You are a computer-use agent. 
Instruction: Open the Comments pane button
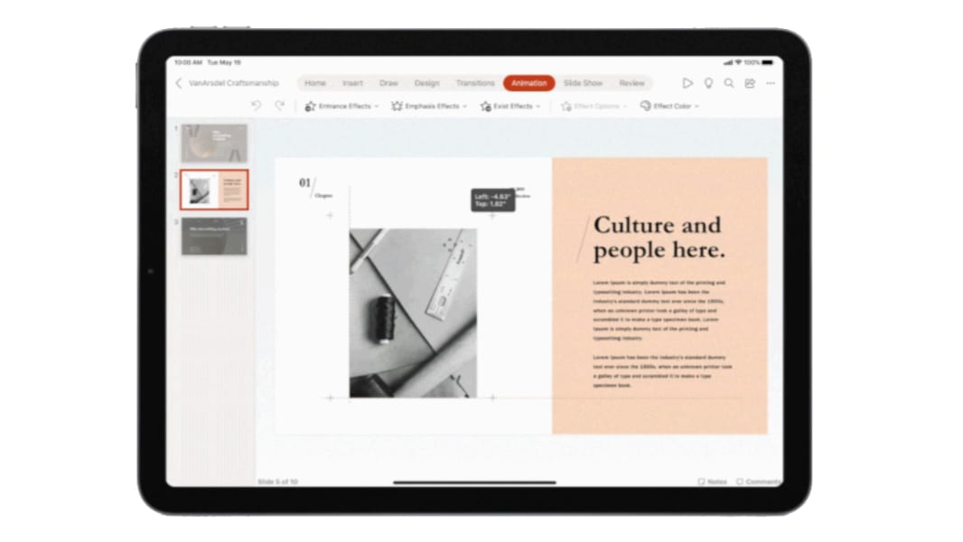(x=759, y=481)
